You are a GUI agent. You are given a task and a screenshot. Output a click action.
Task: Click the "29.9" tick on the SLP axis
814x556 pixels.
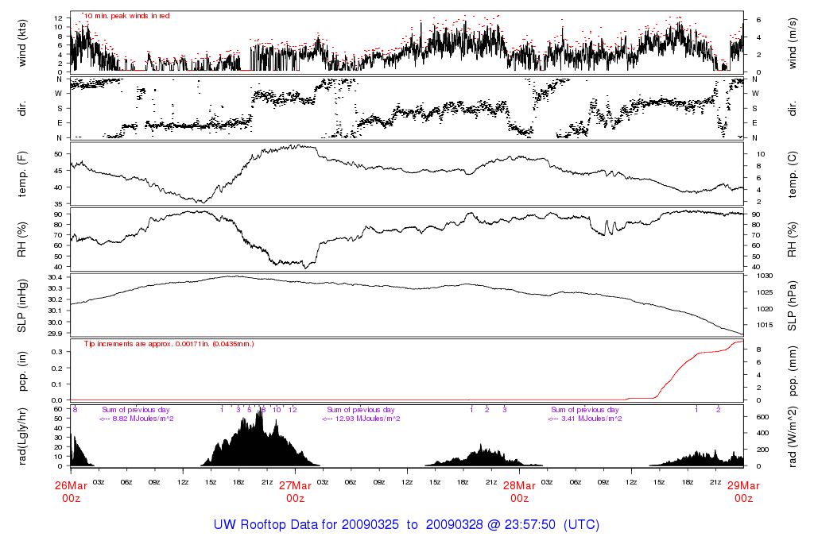(x=55, y=333)
